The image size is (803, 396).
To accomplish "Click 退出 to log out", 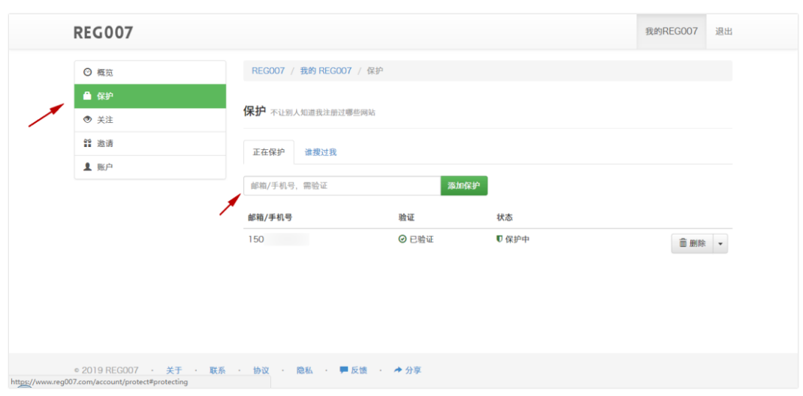I will tap(723, 31).
